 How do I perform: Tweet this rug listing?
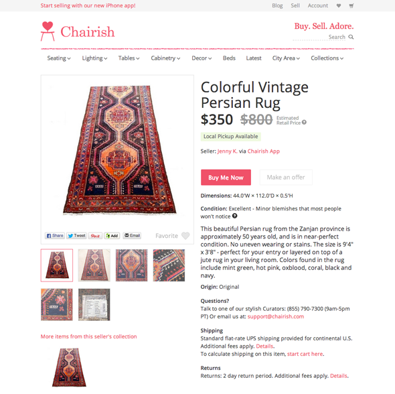[76, 236]
